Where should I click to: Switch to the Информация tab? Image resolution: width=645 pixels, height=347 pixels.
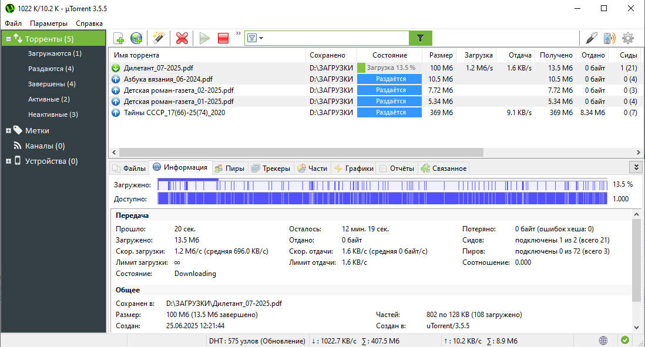180,167
